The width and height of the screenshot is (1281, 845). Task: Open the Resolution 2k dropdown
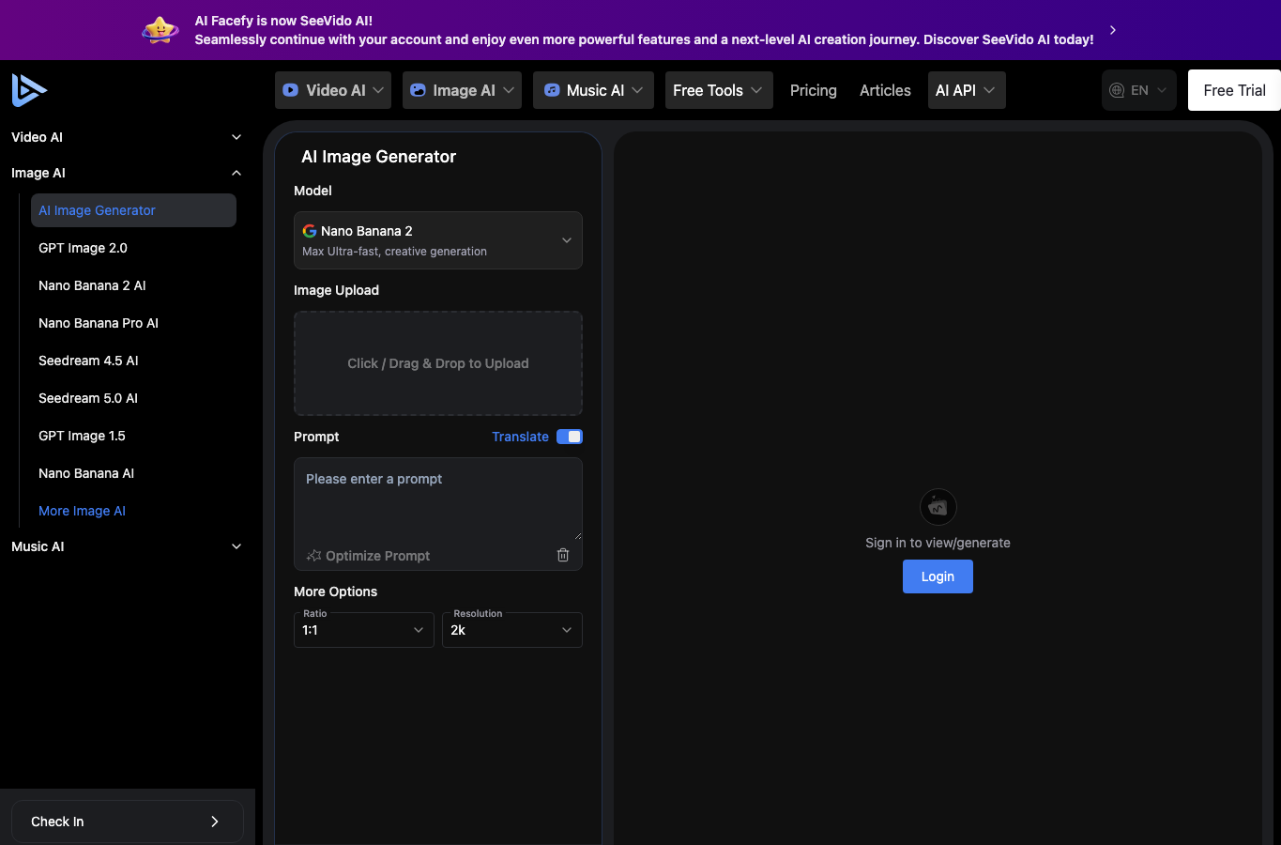point(512,630)
